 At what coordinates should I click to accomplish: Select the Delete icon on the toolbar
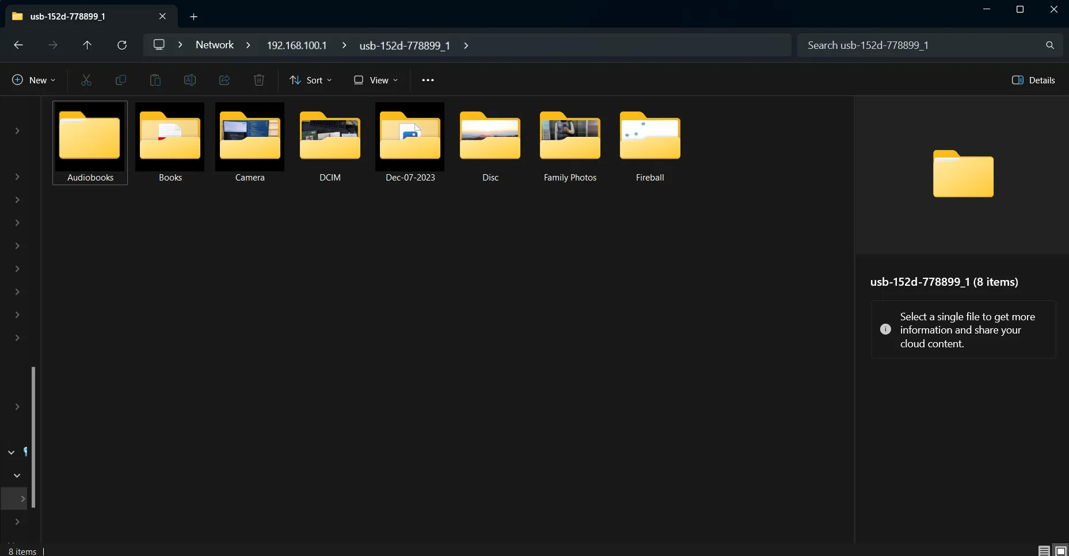click(x=259, y=80)
